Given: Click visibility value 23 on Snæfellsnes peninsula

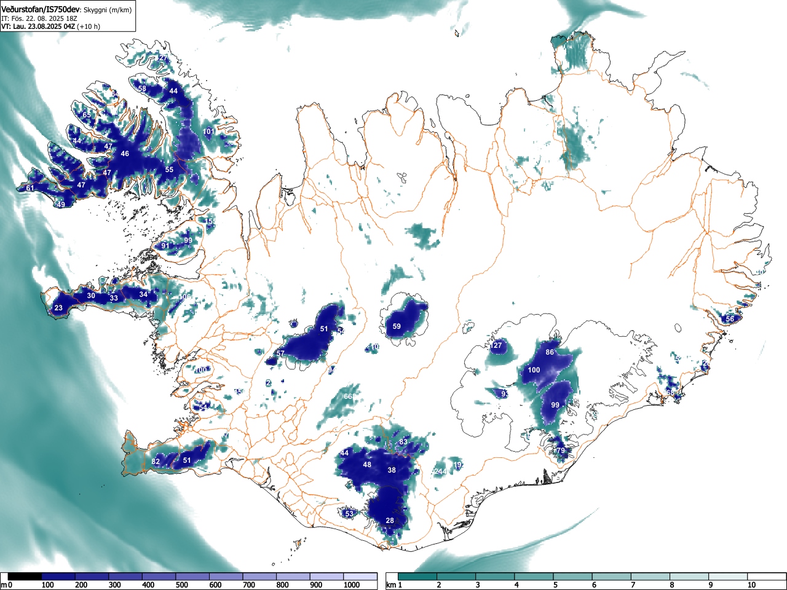Looking at the screenshot, I should pos(58,308).
